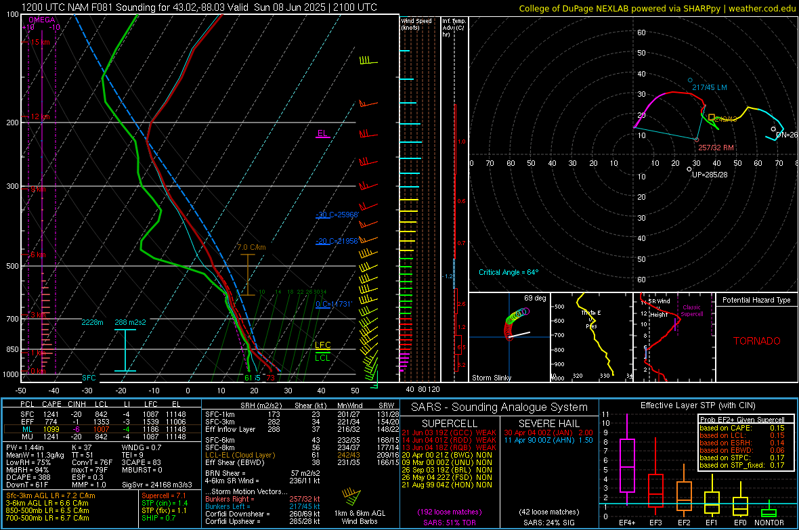Click the Wind Speed (knots) panel header

(416, 24)
